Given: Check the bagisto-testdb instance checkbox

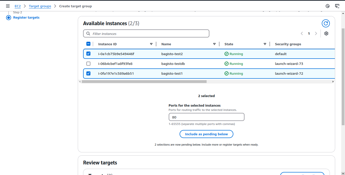Looking at the screenshot, I should click(x=88, y=64).
